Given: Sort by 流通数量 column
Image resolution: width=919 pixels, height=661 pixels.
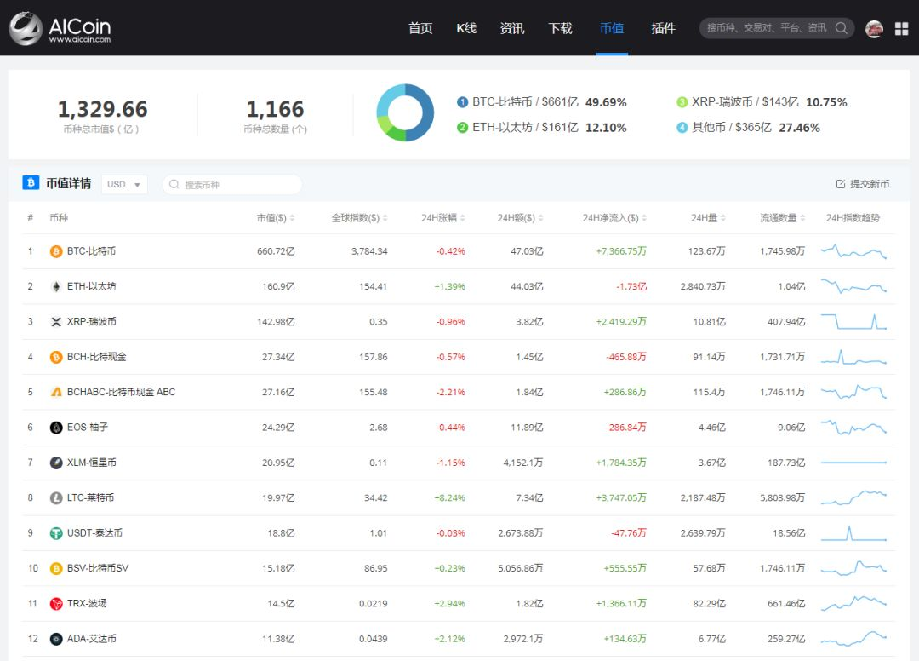Looking at the screenshot, I should click(x=783, y=218).
